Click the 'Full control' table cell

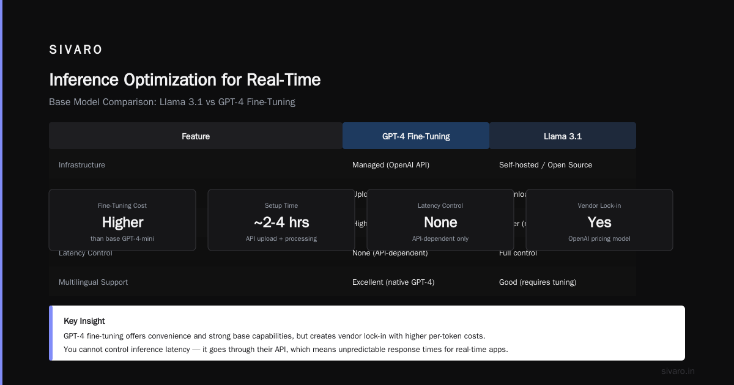pos(518,253)
